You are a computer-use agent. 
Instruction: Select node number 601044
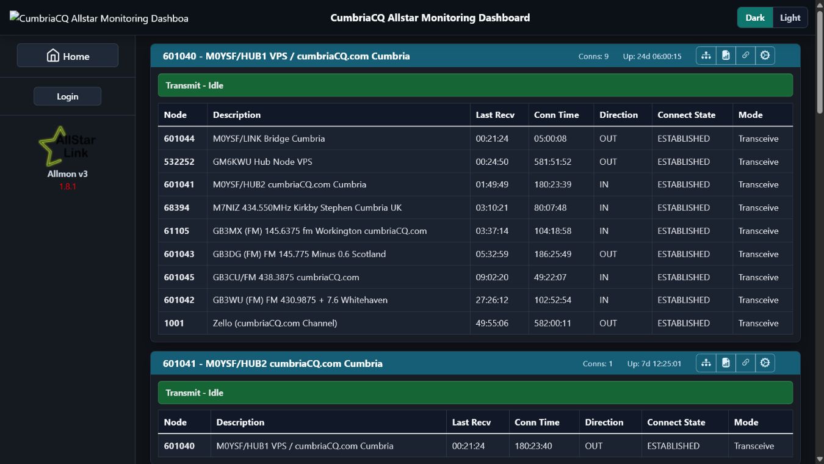pyautogui.click(x=179, y=139)
